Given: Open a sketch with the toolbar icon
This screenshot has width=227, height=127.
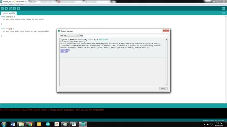Looking at the screenshot, I should pos(15,8).
